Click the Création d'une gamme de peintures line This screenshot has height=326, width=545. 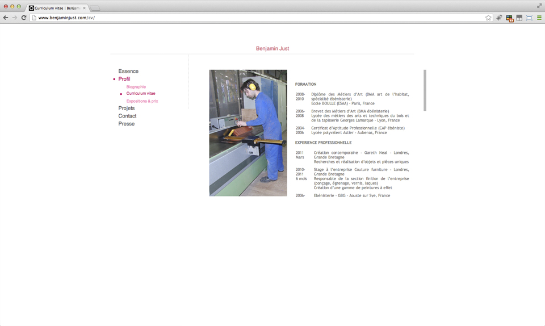(353, 187)
